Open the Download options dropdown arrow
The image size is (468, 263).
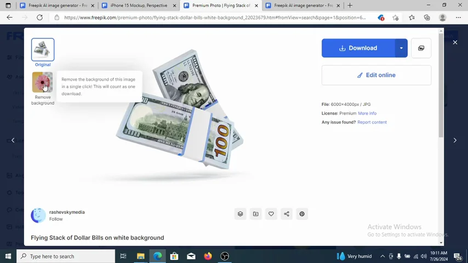401,48
